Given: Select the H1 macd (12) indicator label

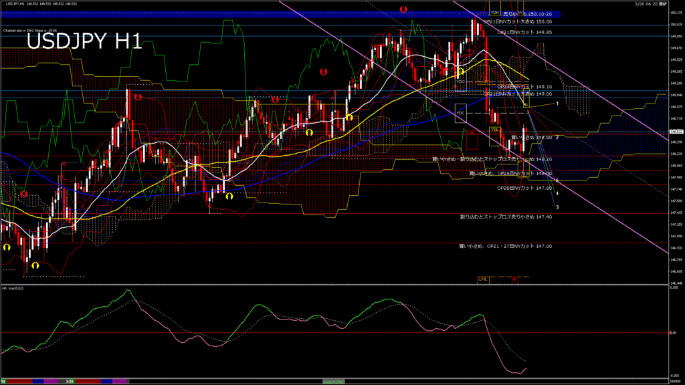Looking at the screenshot, I should click(14, 288).
